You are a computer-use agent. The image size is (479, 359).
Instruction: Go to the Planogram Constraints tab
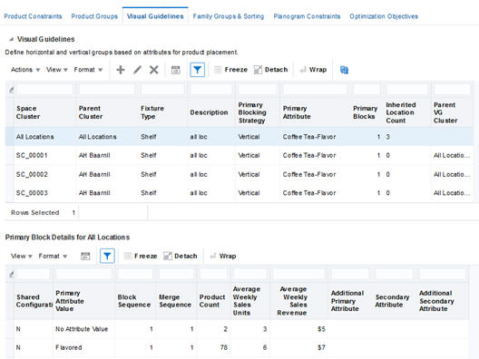[x=307, y=16]
